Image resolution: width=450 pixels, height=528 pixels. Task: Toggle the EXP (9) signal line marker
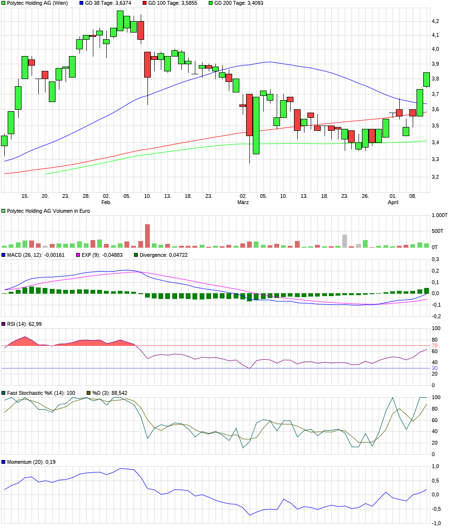point(78,255)
